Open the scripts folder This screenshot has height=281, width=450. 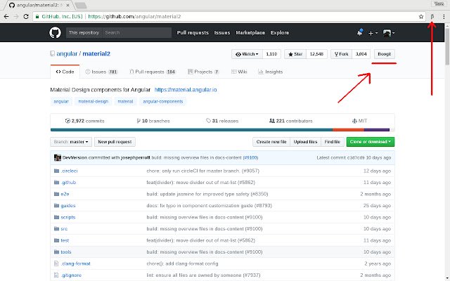68,217
